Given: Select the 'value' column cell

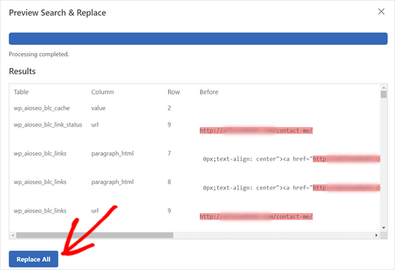Looking at the screenshot, I should click(98, 108).
